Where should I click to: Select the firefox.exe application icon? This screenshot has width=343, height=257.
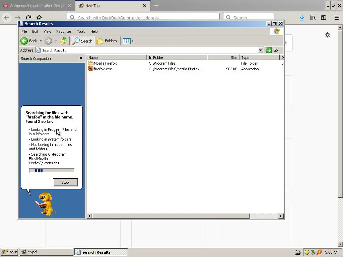[91, 69]
